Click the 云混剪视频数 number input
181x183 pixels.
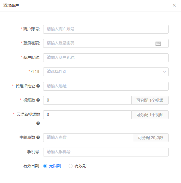(x=87, y=115)
